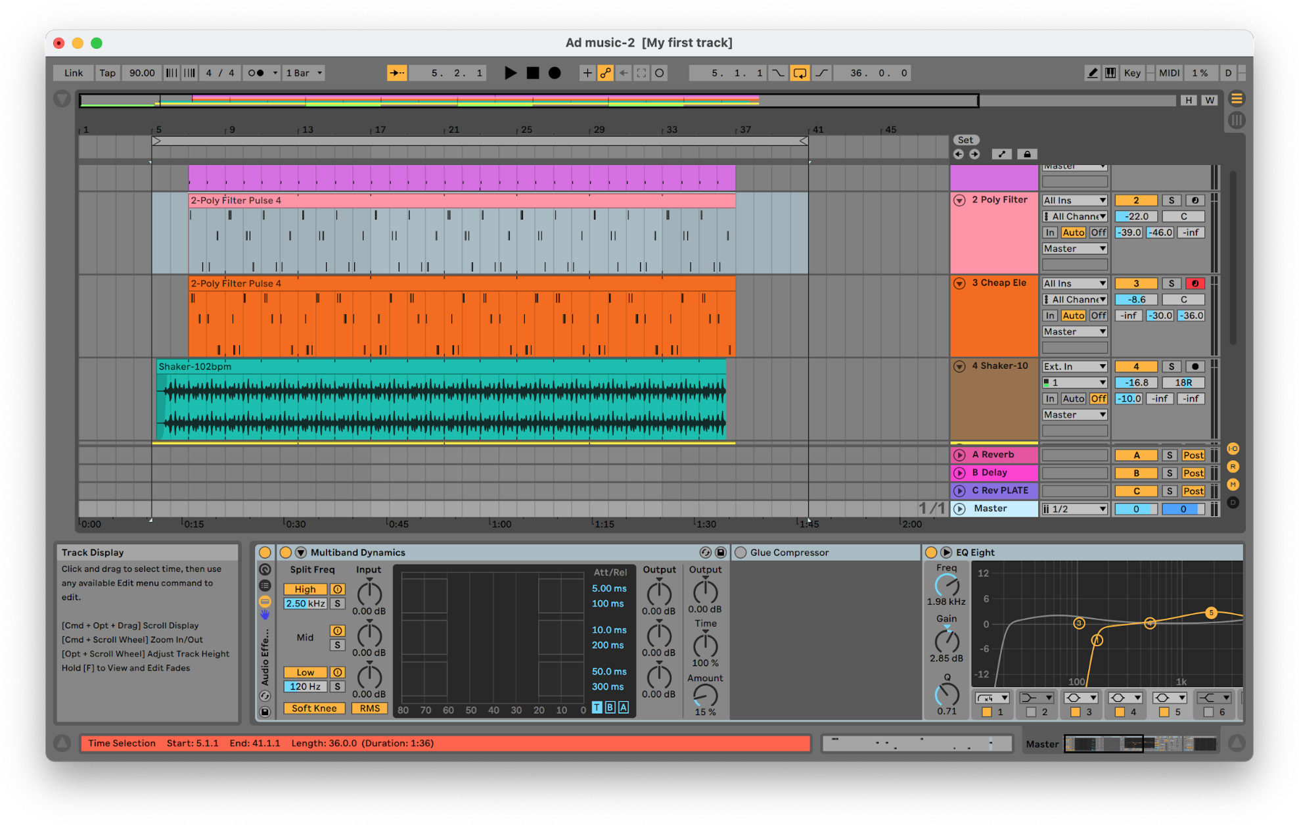Toggle Key map mode button
Viewport: 1299px width, 825px height.
[1132, 73]
